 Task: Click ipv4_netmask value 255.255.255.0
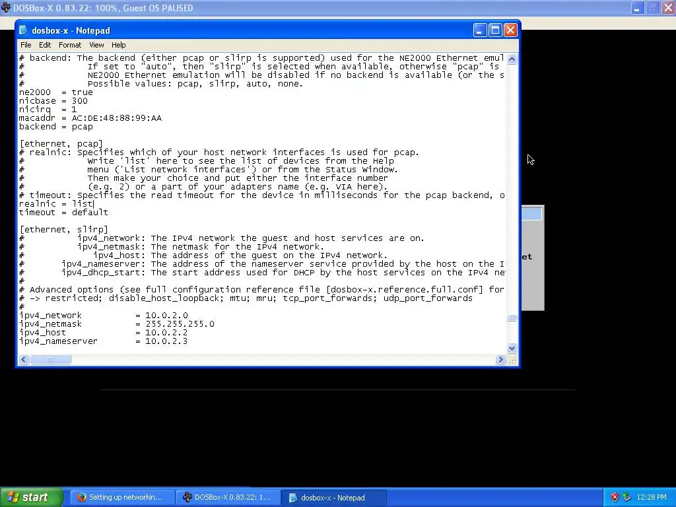pyautogui.click(x=180, y=324)
